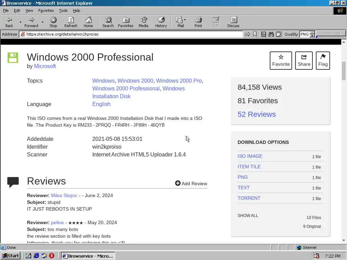Screen dimensions: 347x260
Task: Click the vertical scrollbar thumb
Action: (x=344, y=71)
